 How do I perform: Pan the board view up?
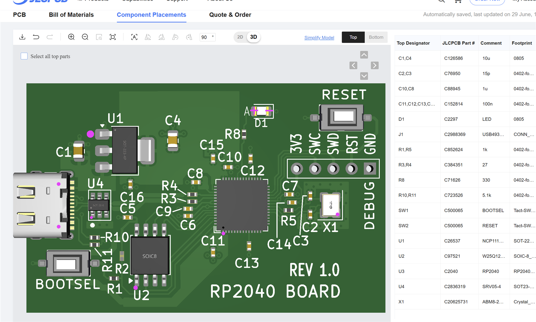[364, 55]
